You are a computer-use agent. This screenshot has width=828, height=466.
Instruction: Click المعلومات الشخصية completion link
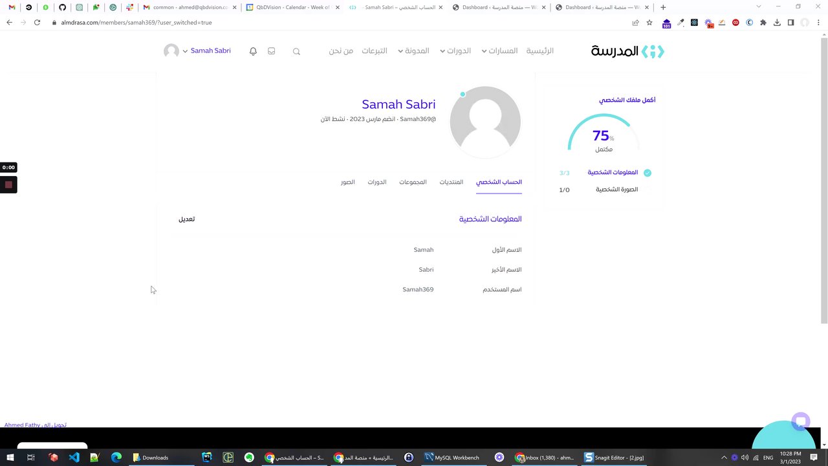coord(613,173)
